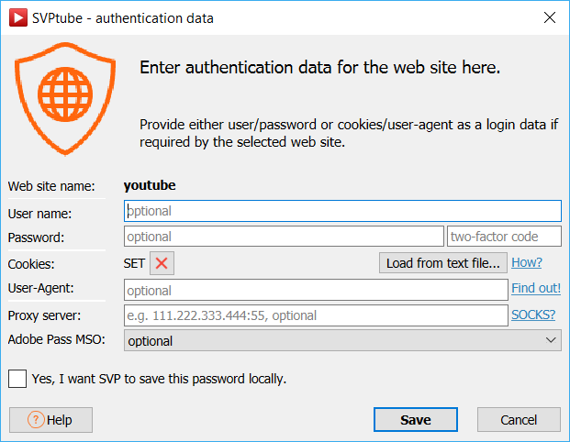570x442 pixels.
Task: Focus the Proxy server input box
Action: (x=315, y=315)
